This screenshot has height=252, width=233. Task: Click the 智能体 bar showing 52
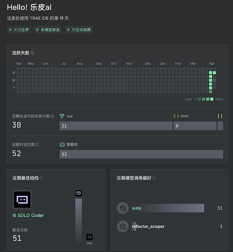[141, 154]
